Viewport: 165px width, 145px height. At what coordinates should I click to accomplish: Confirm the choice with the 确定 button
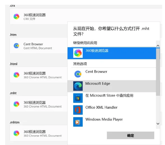(x=131, y=135)
